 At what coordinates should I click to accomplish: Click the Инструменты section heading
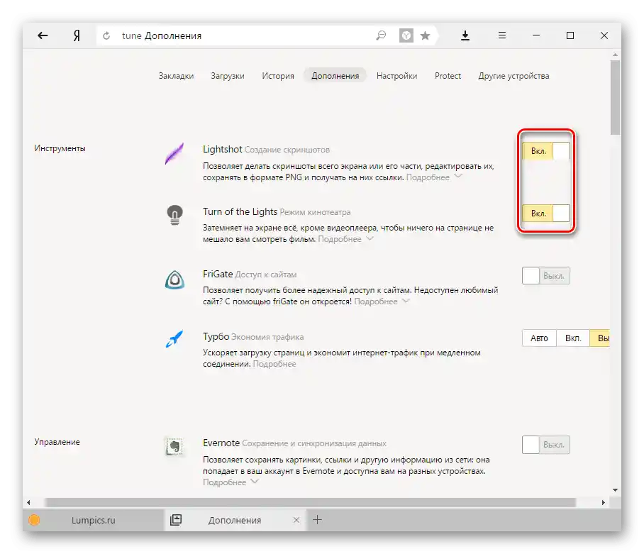click(60, 148)
